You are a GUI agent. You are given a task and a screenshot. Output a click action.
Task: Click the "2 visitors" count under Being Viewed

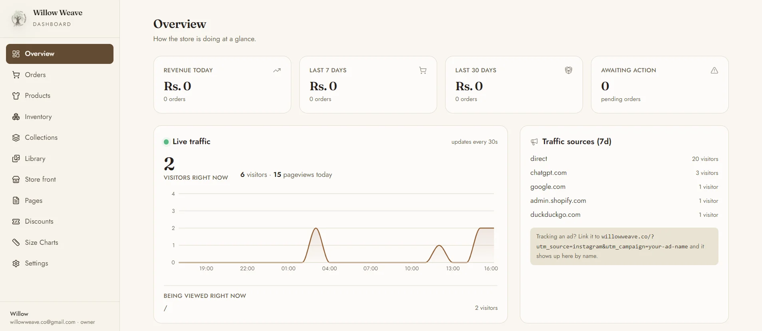[x=486, y=308]
